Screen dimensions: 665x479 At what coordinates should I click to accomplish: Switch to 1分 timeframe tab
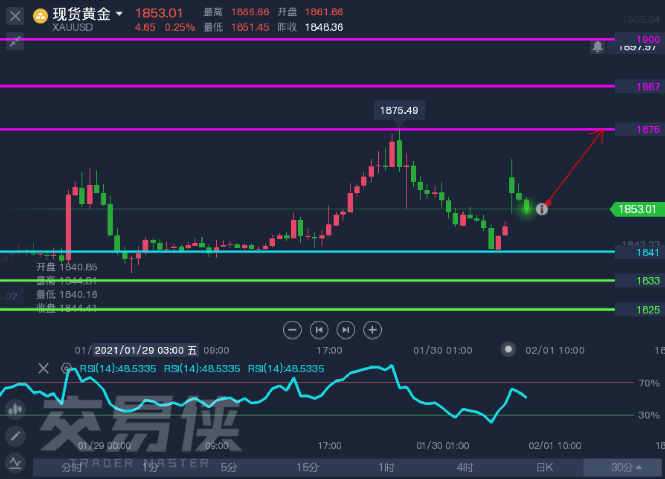[x=150, y=467]
